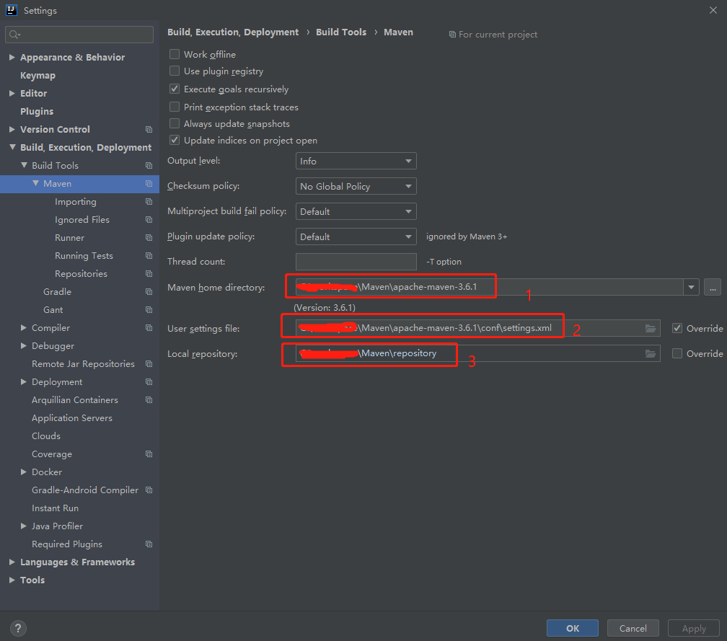Click the settings search field
The width and height of the screenshot is (727, 641).
click(x=79, y=35)
